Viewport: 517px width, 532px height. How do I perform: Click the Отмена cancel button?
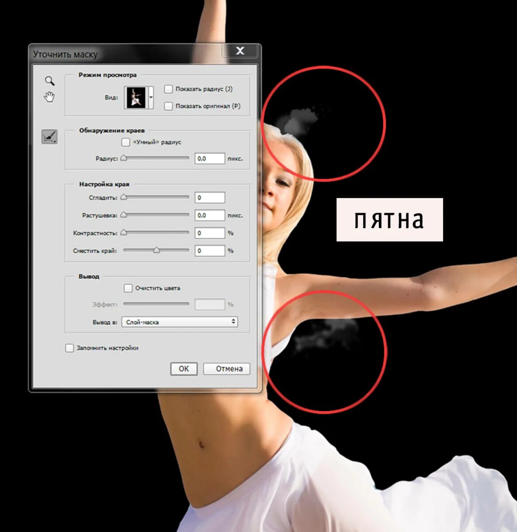pos(227,369)
